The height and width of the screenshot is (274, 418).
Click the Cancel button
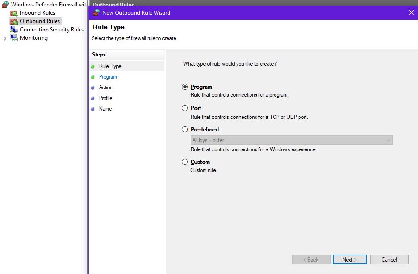[389, 260]
